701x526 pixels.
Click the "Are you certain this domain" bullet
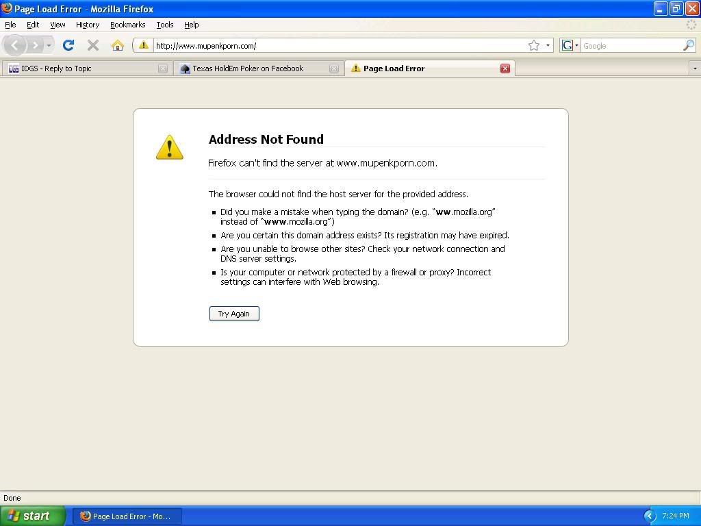[365, 236]
